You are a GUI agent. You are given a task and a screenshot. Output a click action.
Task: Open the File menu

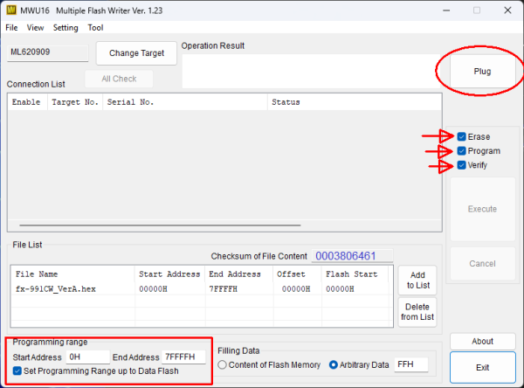(11, 27)
